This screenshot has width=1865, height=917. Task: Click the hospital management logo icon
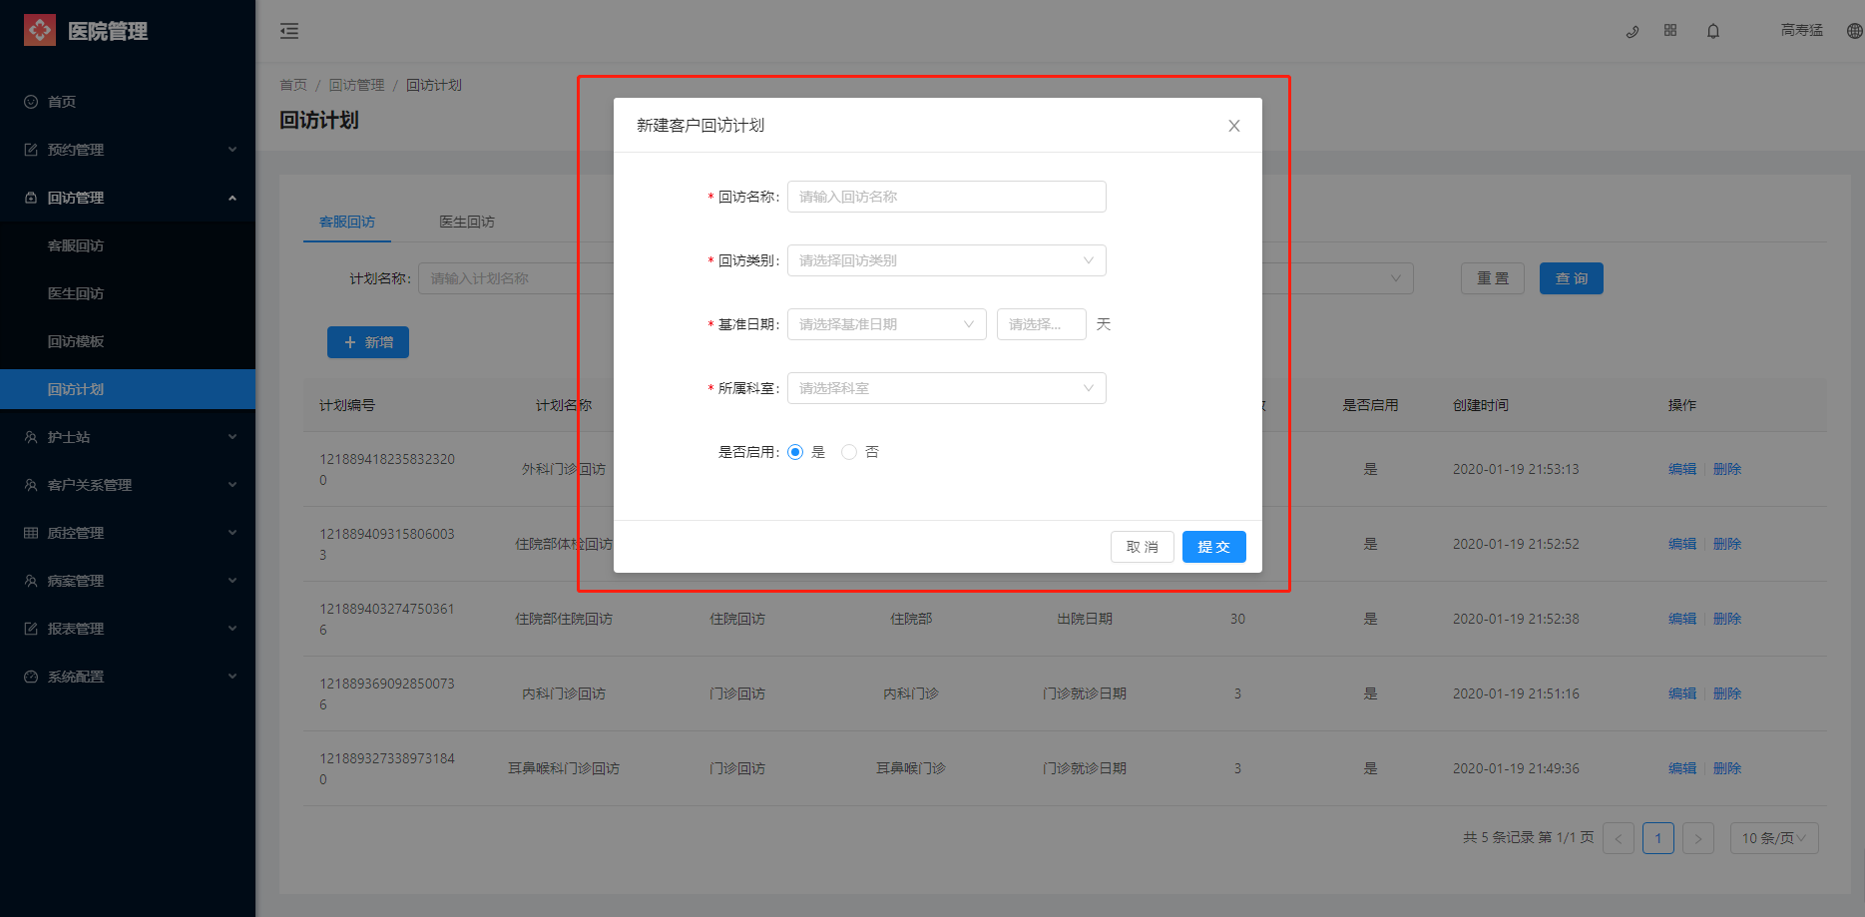(40, 31)
